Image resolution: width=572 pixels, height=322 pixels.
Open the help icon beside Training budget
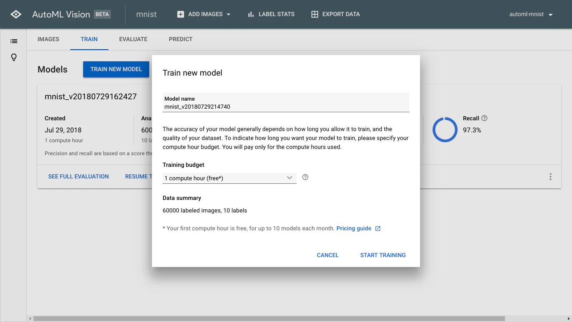click(305, 177)
